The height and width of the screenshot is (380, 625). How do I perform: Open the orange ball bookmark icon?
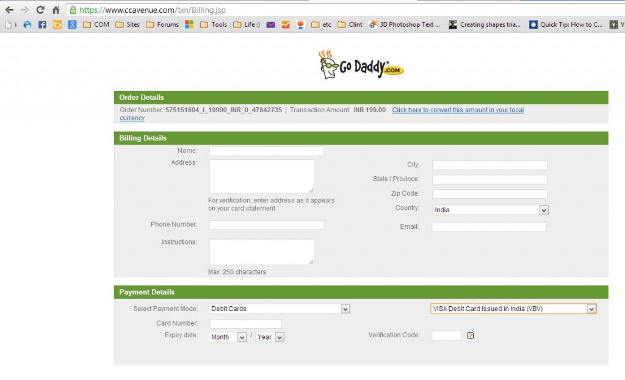[300, 24]
